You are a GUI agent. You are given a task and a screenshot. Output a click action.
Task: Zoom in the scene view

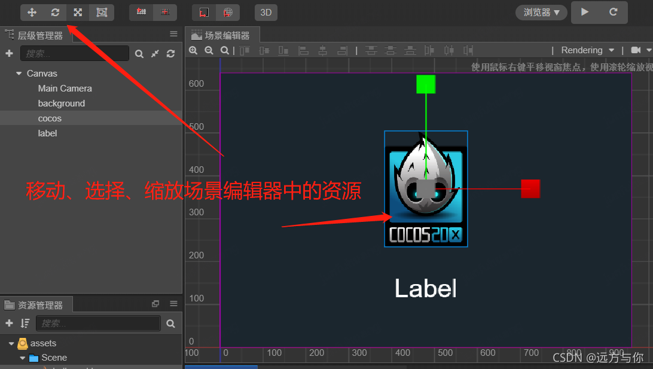click(193, 50)
